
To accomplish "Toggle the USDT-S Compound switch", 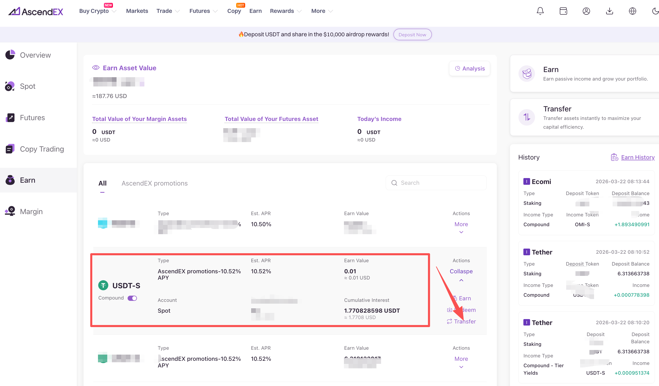I will click(132, 298).
